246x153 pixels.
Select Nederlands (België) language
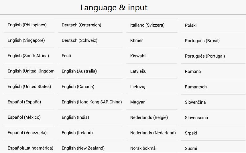pyautogui.click(x=149, y=117)
